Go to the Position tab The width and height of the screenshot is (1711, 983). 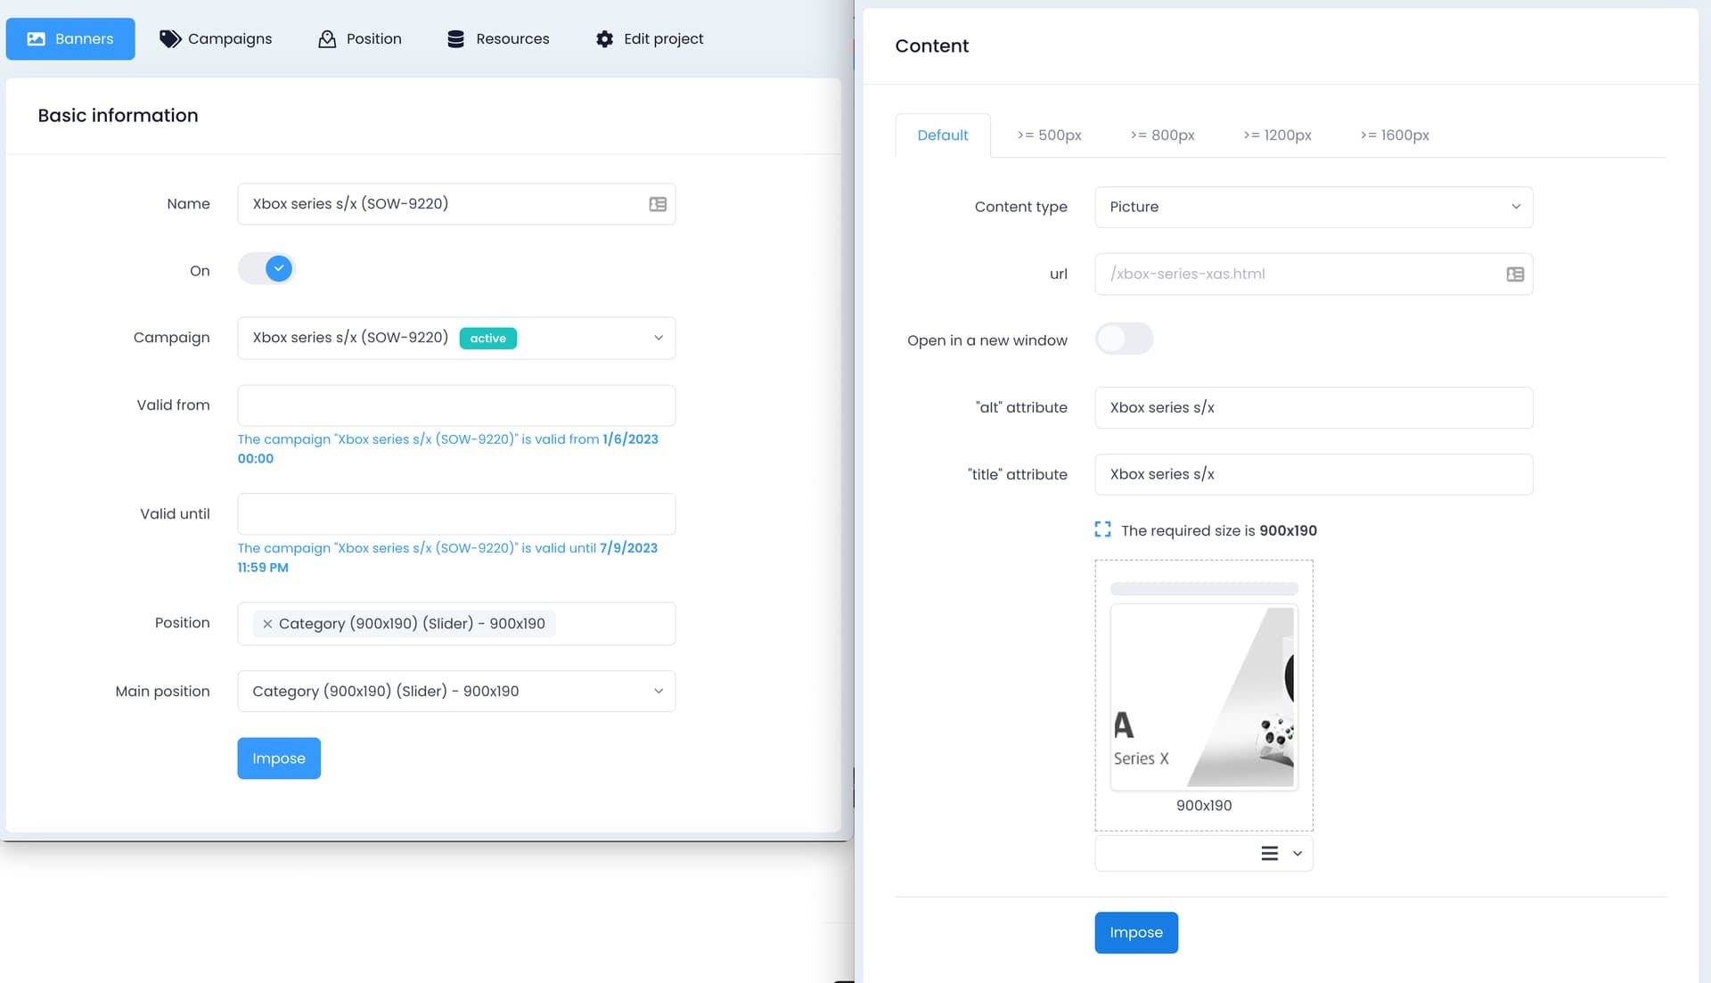(x=360, y=38)
